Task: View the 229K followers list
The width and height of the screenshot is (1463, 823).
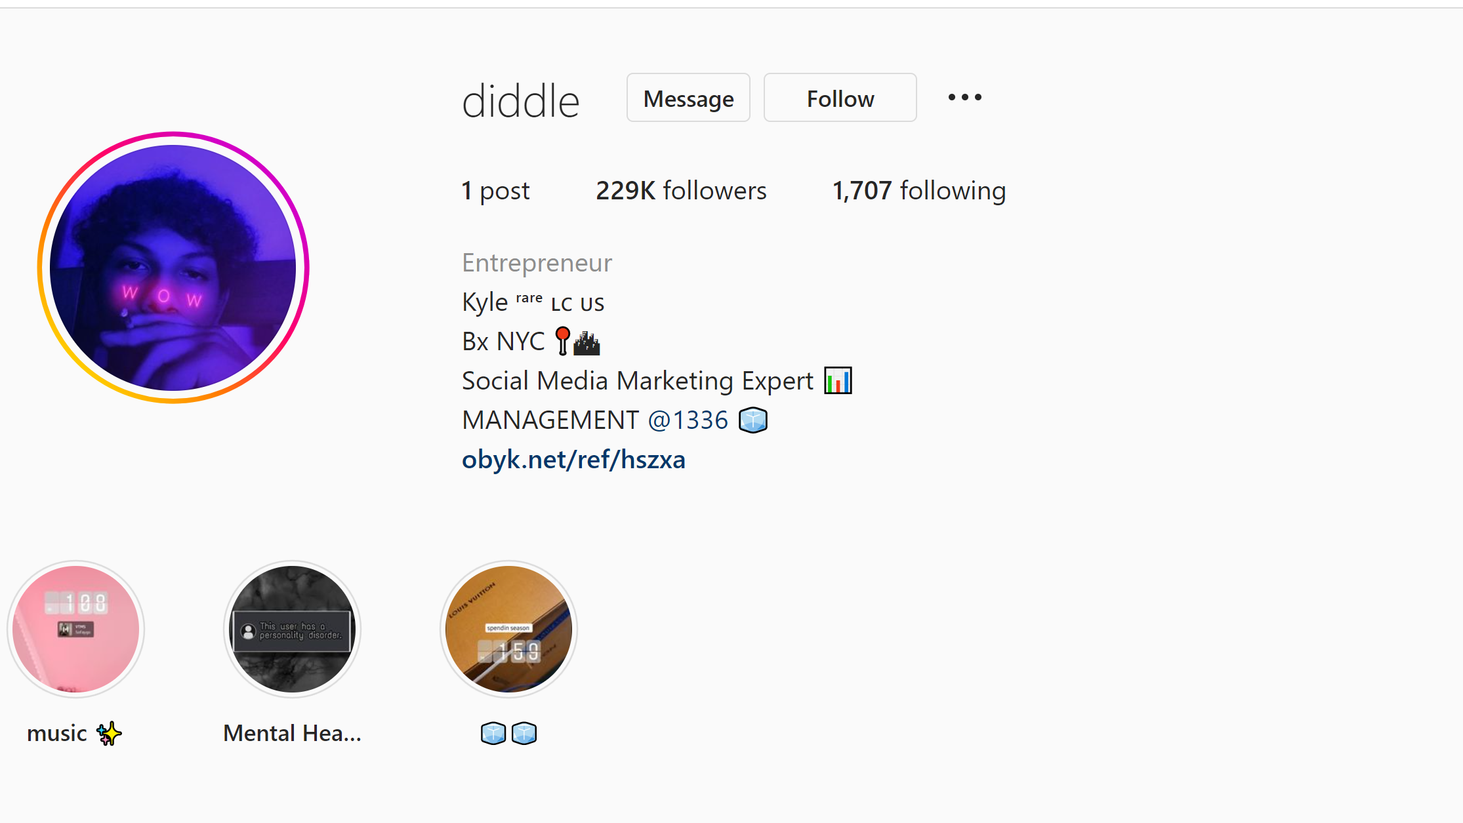Action: pyautogui.click(x=681, y=191)
